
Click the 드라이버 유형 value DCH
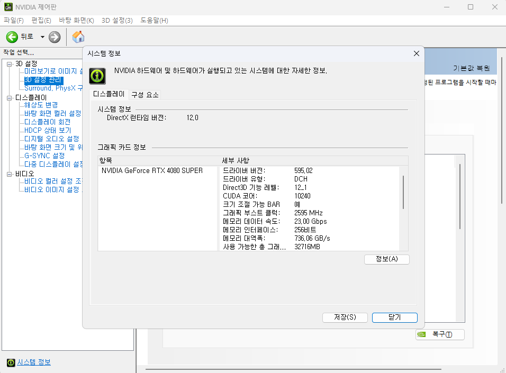click(301, 179)
